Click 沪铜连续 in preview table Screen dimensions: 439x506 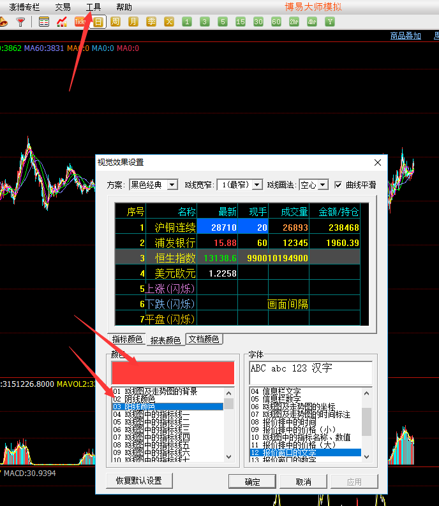(x=175, y=228)
